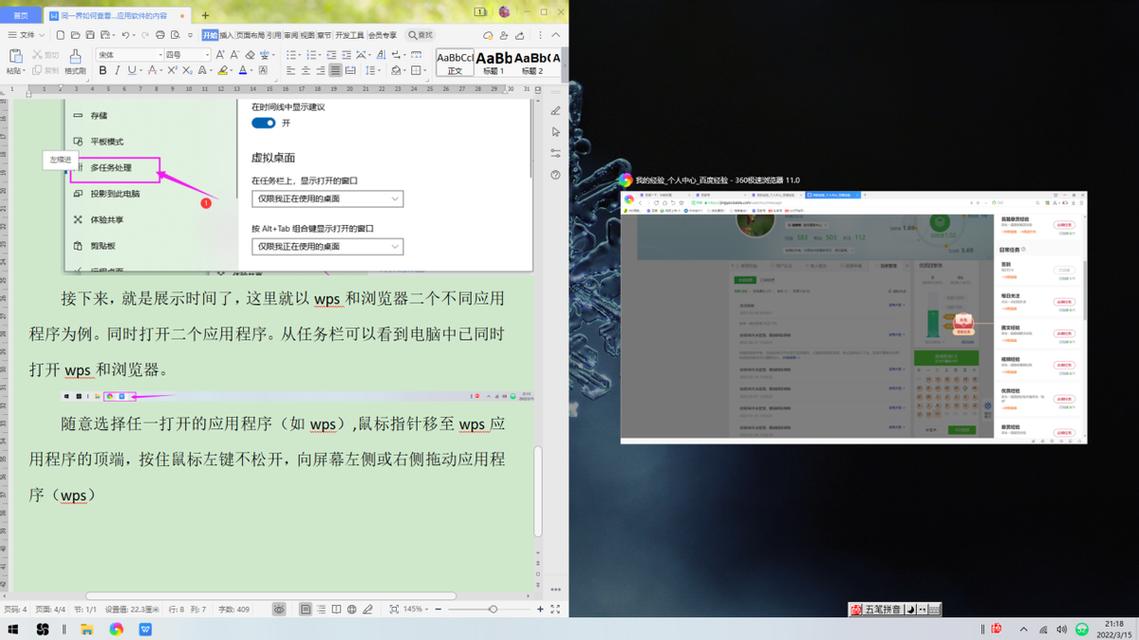Apply Italic formatting with I icon
This screenshot has width=1139, height=640.
pyautogui.click(x=117, y=70)
